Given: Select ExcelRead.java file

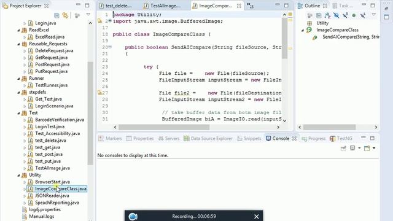Looking at the screenshot, I should click(50, 37).
